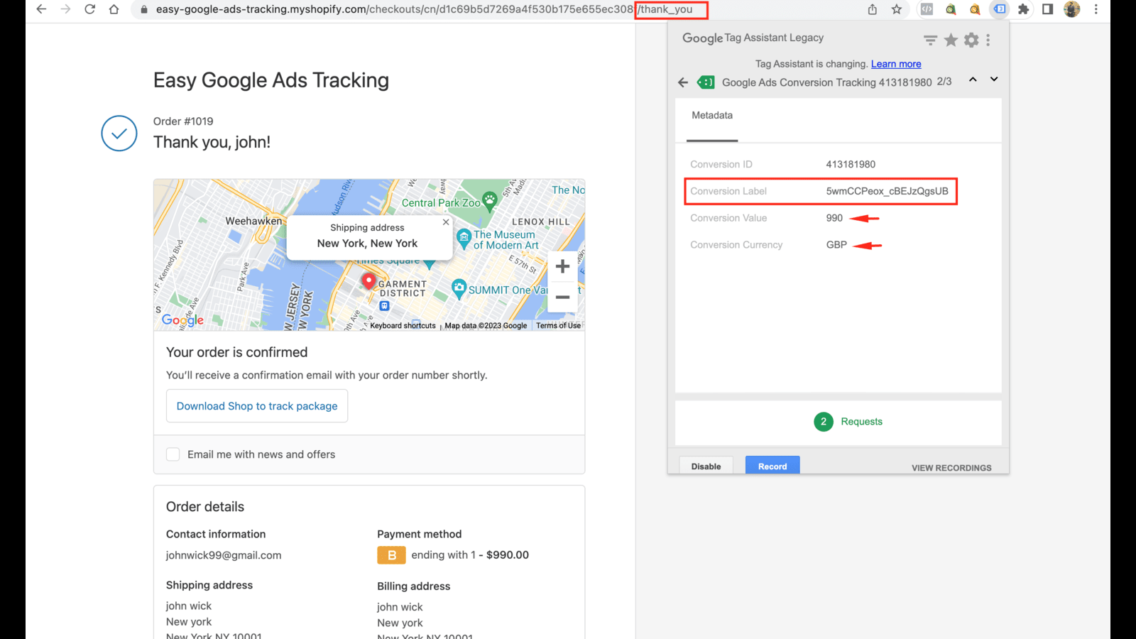
Task: Click the Record button
Action: tap(772, 466)
